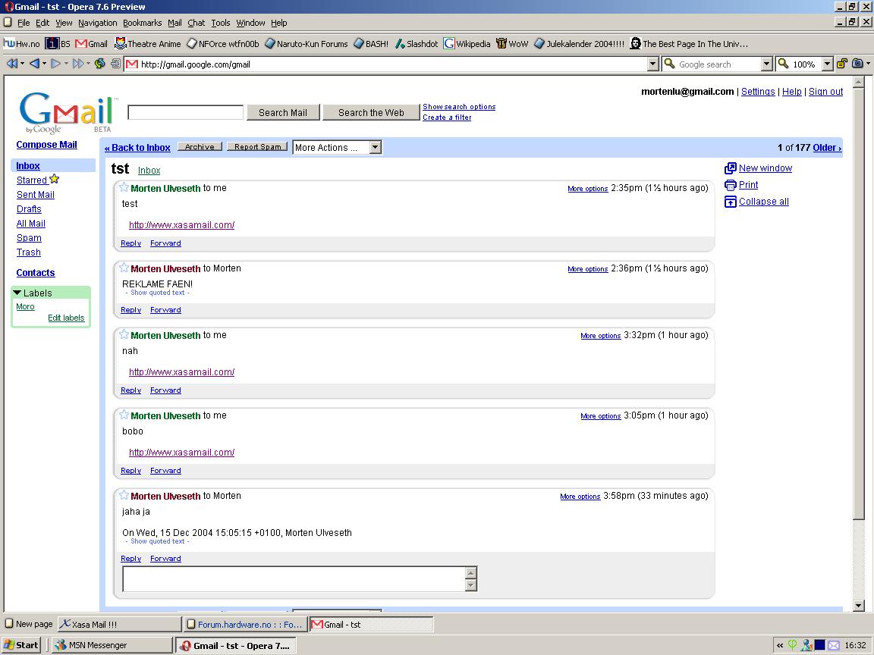Screen dimensions: 874x655
Task: Click Older conversation link
Action: [x=827, y=148]
